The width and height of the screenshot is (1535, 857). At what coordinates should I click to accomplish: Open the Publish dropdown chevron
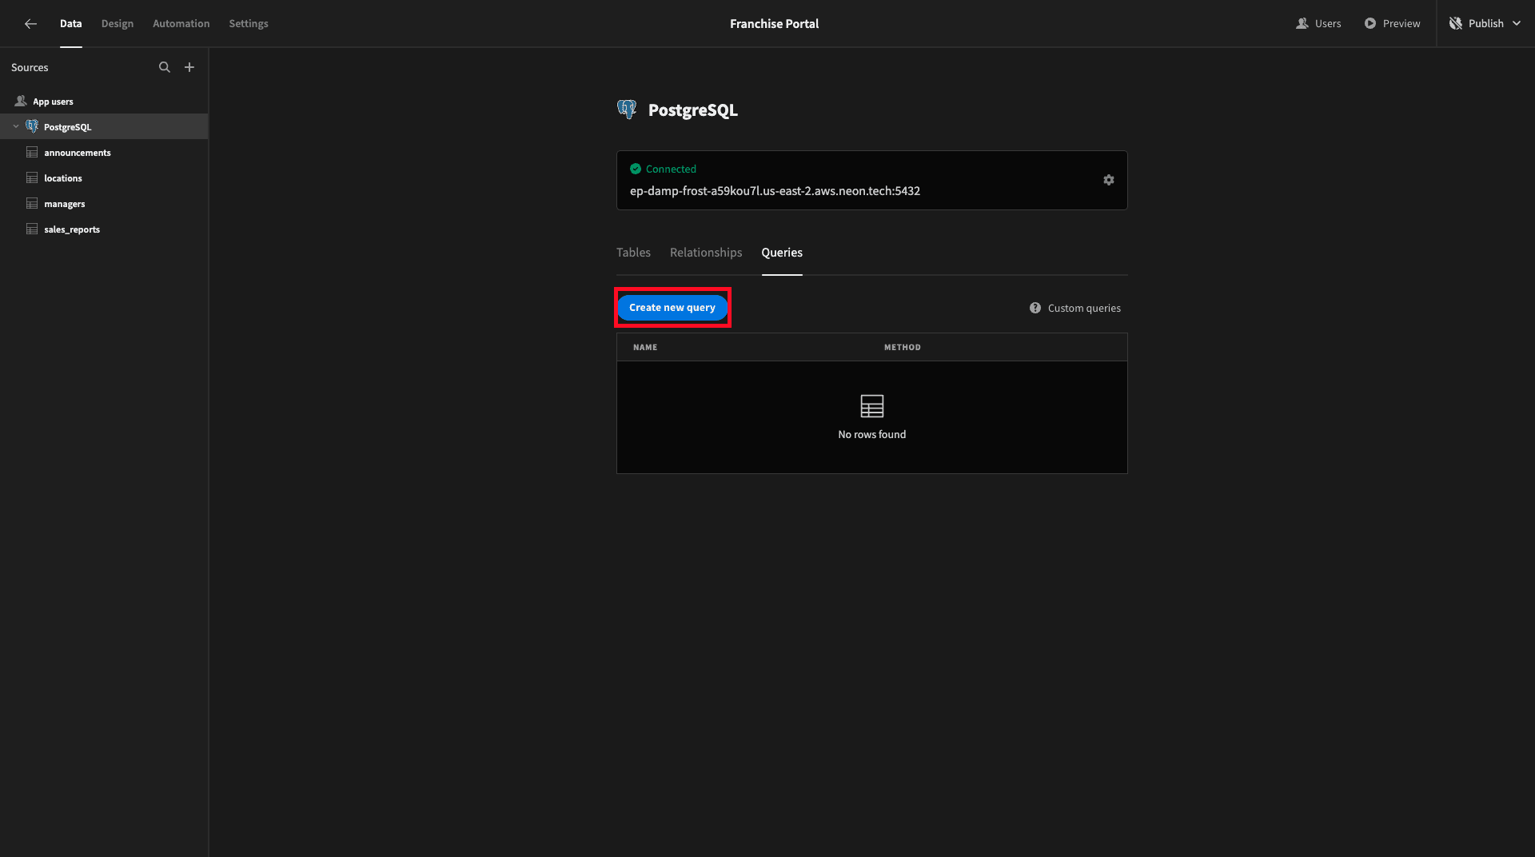click(1517, 23)
